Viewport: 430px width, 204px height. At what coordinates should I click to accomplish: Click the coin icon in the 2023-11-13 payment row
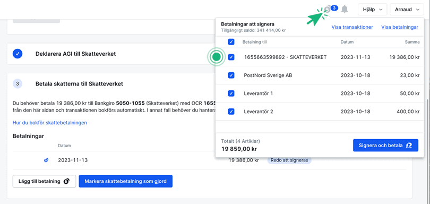[46, 160]
